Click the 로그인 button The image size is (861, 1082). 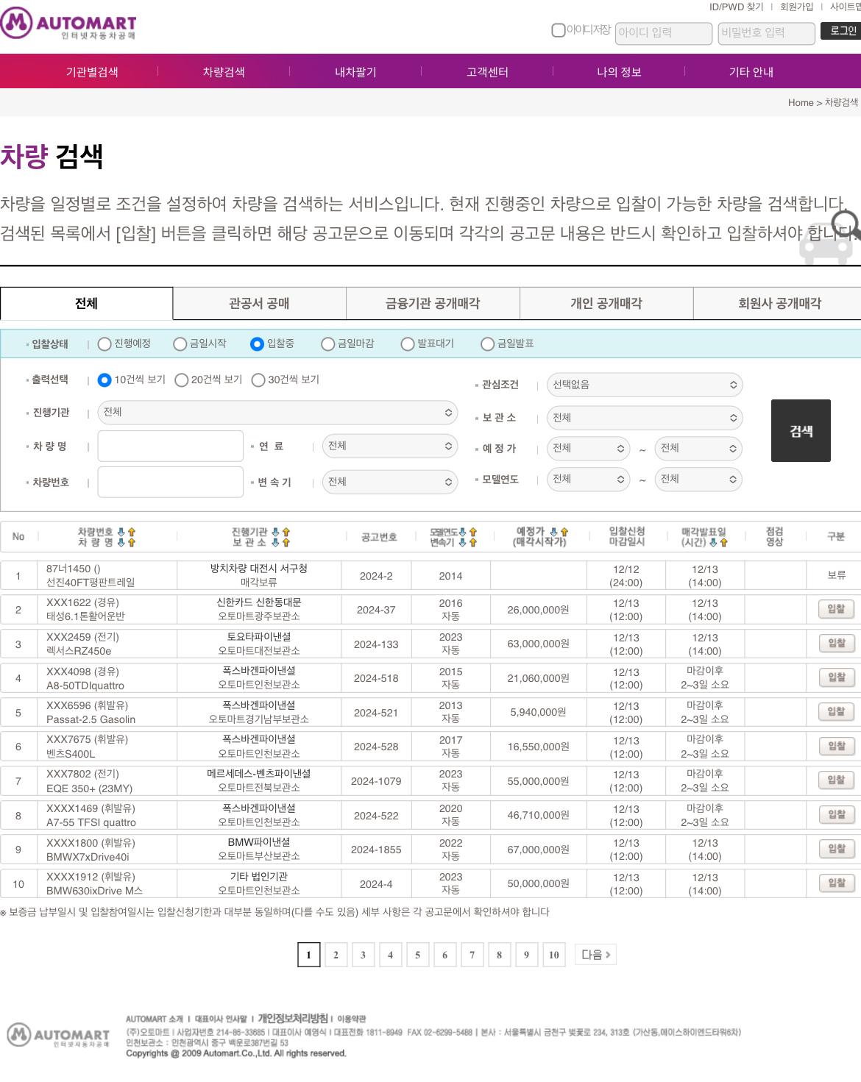click(843, 31)
